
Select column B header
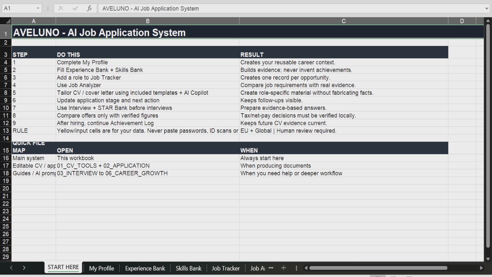click(148, 21)
